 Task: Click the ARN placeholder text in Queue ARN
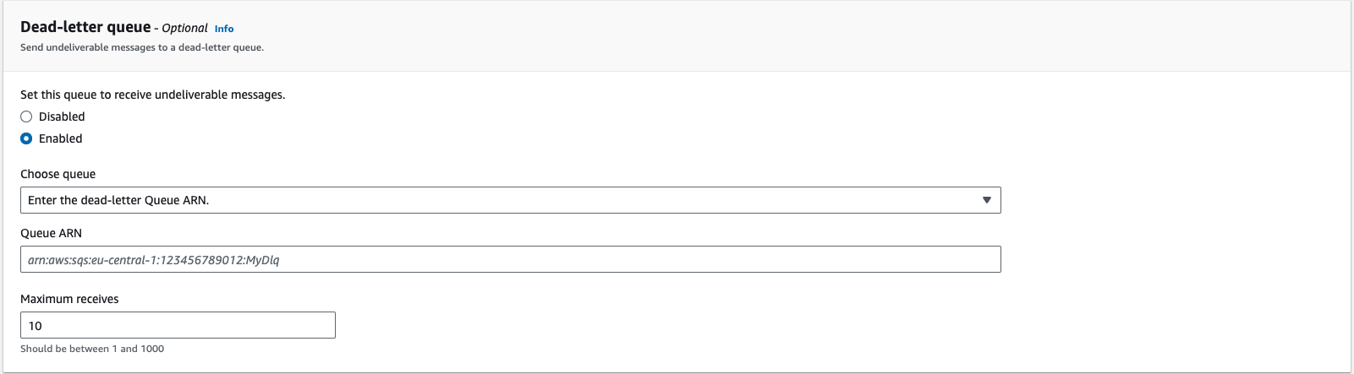tap(154, 260)
